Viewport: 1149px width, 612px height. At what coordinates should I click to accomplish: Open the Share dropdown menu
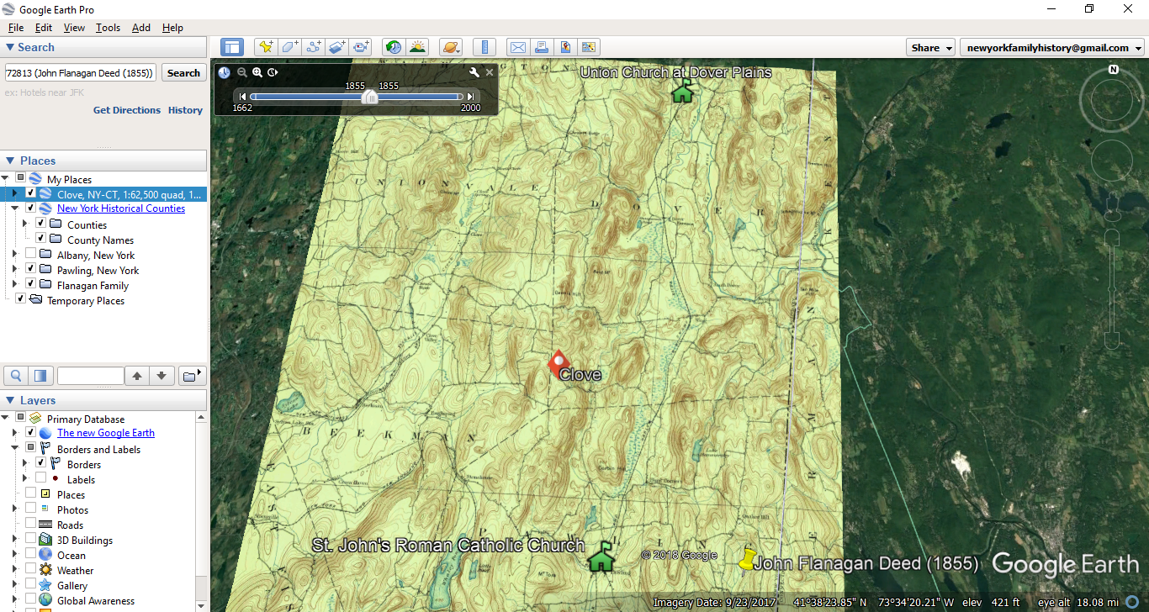(x=929, y=47)
